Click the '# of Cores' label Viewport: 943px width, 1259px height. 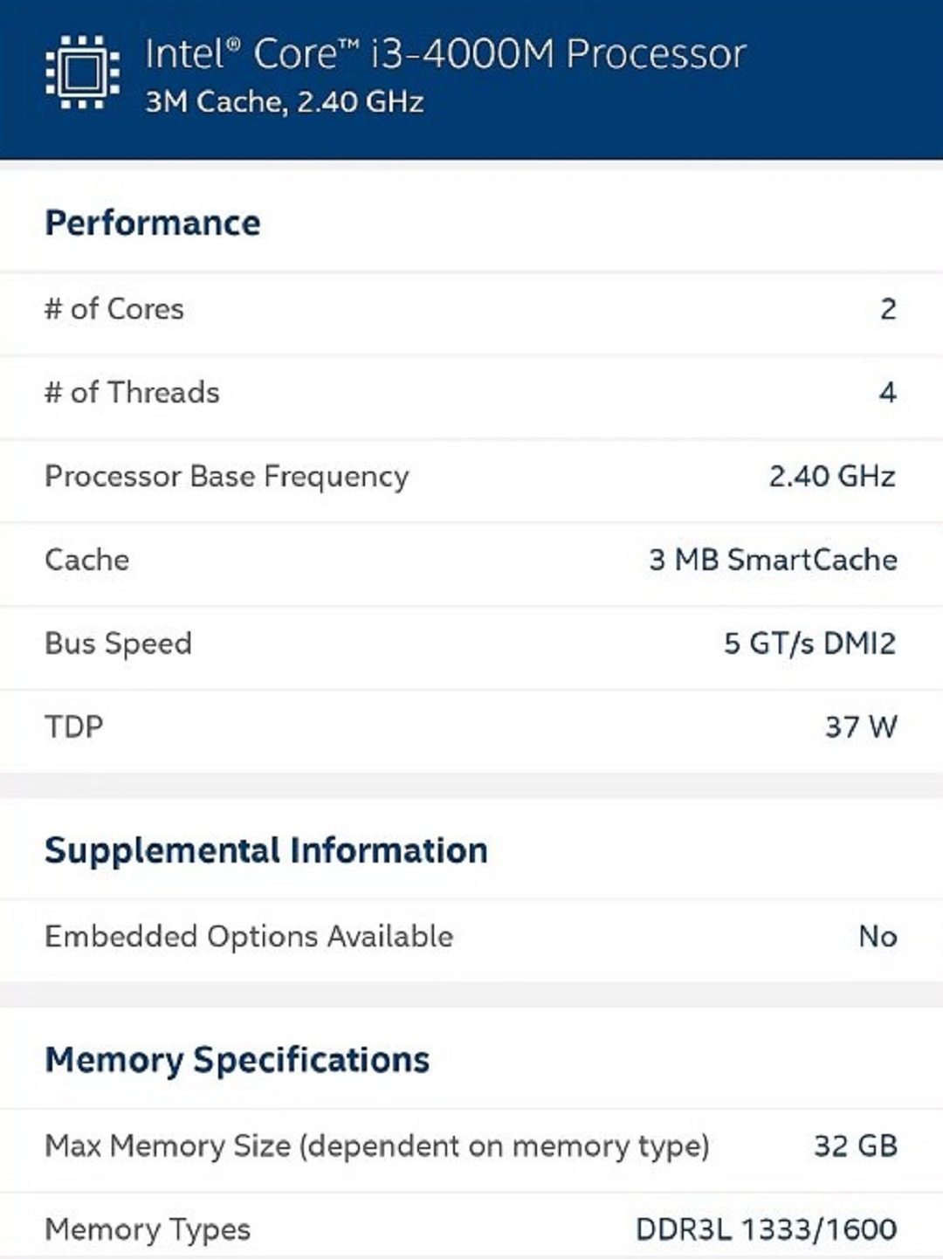tap(114, 309)
